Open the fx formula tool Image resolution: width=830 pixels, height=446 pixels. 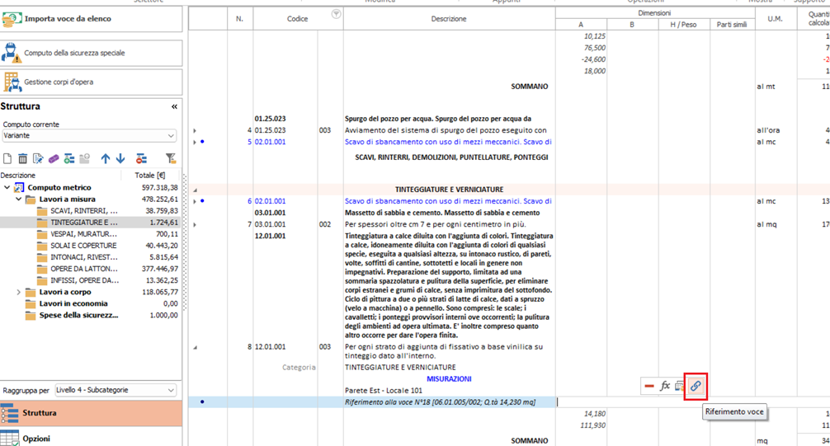point(665,386)
